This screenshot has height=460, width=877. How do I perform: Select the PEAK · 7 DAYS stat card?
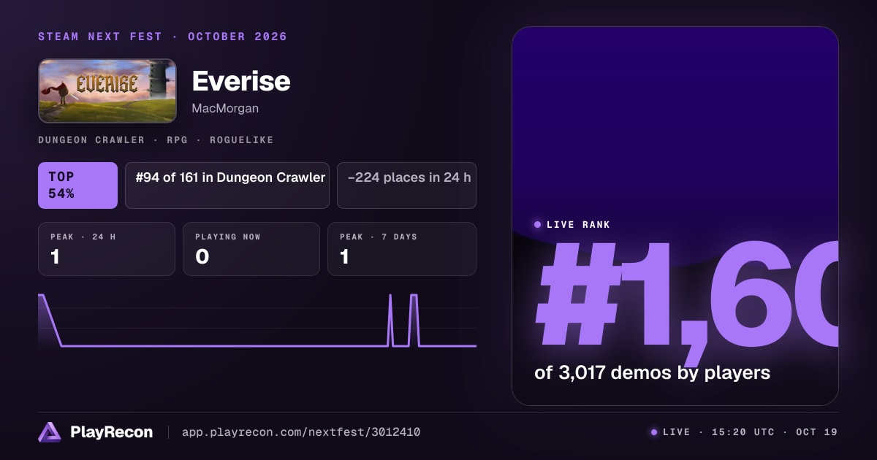tap(402, 249)
